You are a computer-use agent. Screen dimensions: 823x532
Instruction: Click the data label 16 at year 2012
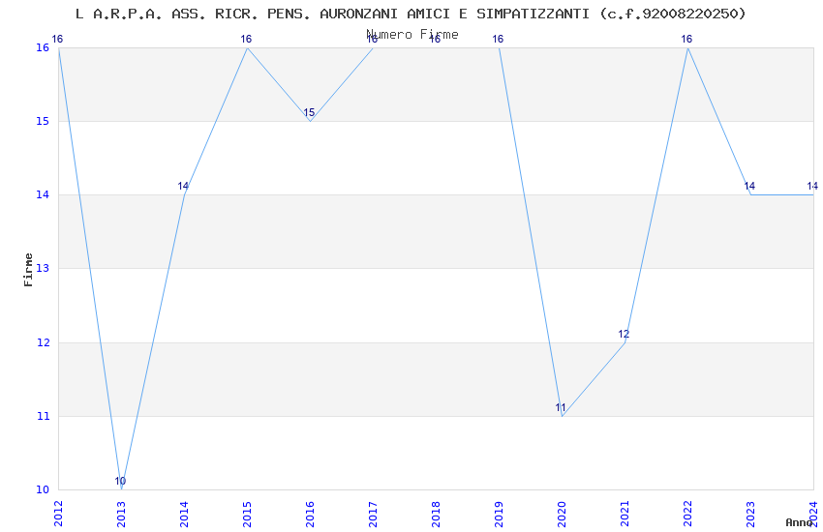57,39
